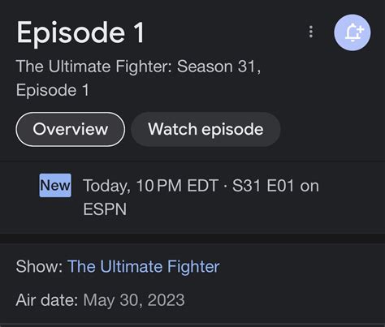Click the S31 E01 episode code

click(263, 186)
